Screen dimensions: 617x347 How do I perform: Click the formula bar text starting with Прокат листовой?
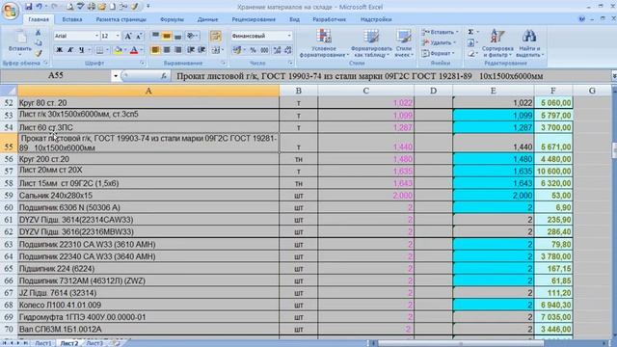(x=360, y=76)
